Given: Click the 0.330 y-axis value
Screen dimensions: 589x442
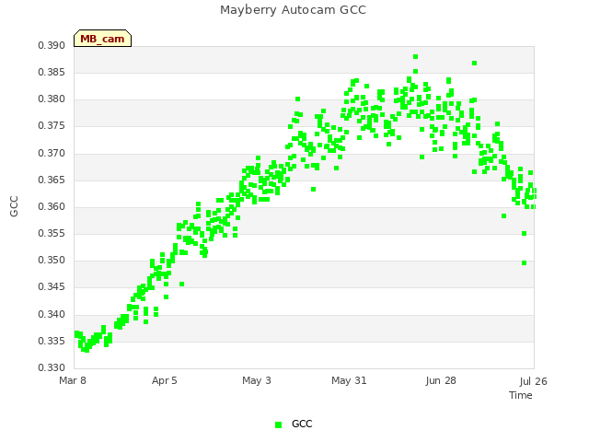Looking at the screenshot, I should pyautogui.click(x=52, y=367).
